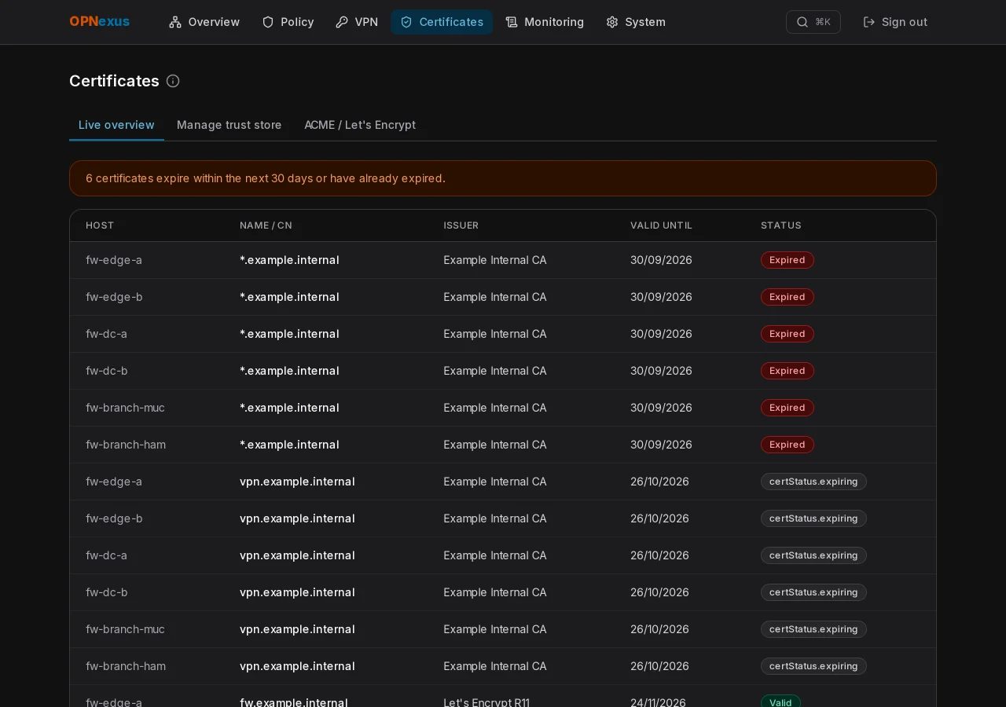Click certStatus.expiring badge in the fw-branch-ham row
1006x707 pixels.
813,666
